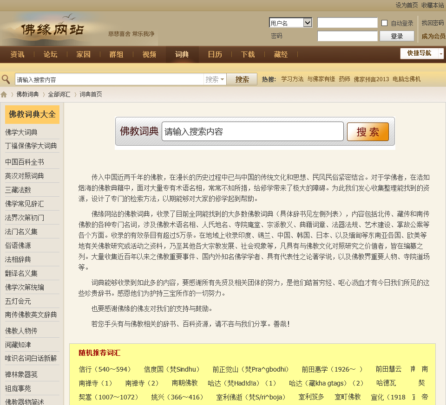Open 英汉对照词典 in sidebar
Viewport: 446px width, 405px height.
click(25, 176)
